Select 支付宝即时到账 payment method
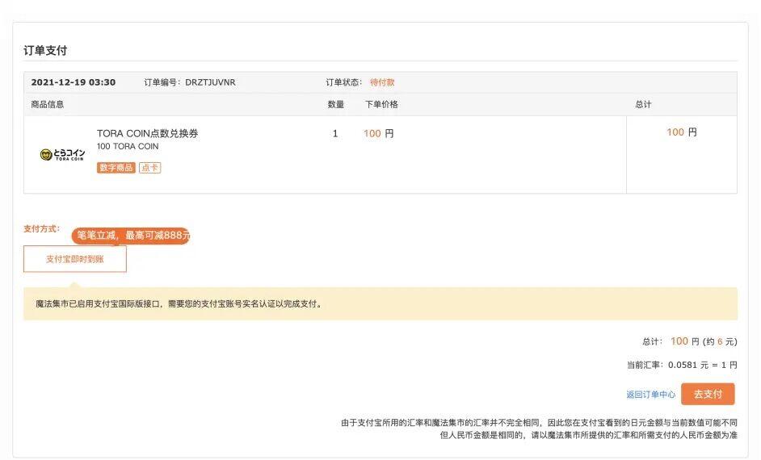Image resolution: width=761 pixels, height=460 pixels. click(75, 259)
